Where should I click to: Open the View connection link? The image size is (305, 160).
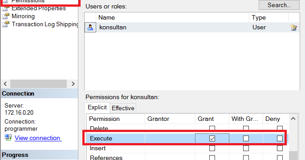[38, 138]
